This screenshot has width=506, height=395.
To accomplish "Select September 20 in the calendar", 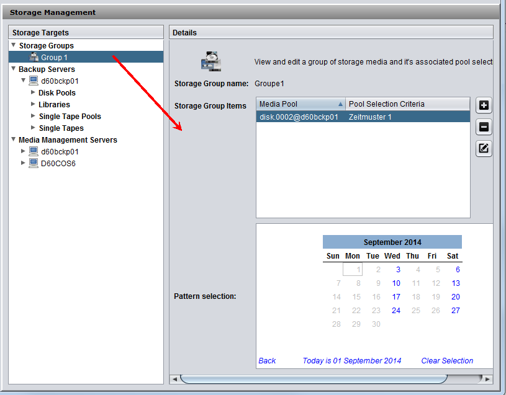I will [456, 297].
